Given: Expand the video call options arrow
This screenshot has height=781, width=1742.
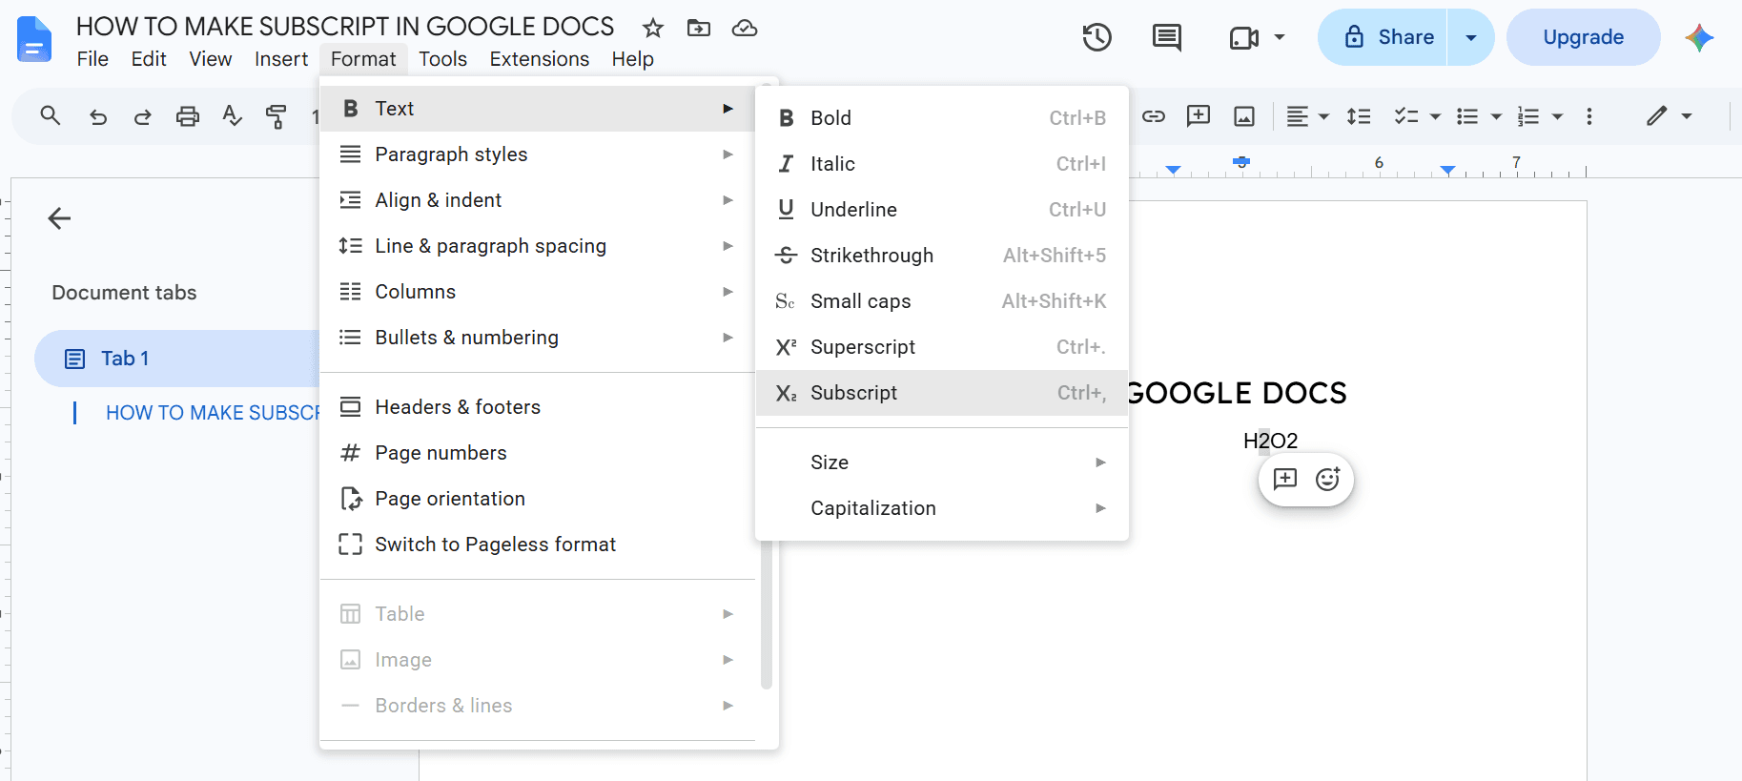Looking at the screenshot, I should click(x=1280, y=37).
